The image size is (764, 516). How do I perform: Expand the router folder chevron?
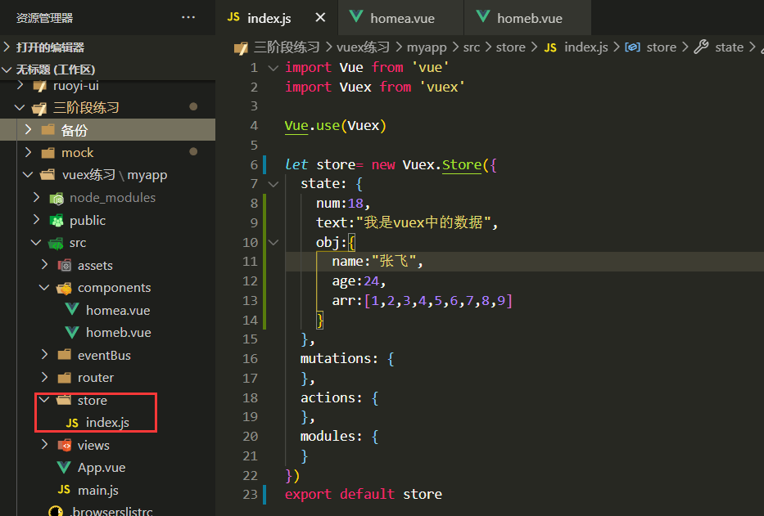click(x=45, y=377)
